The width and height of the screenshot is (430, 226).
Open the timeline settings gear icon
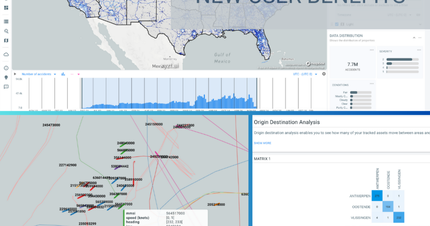(x=324, y=74)
